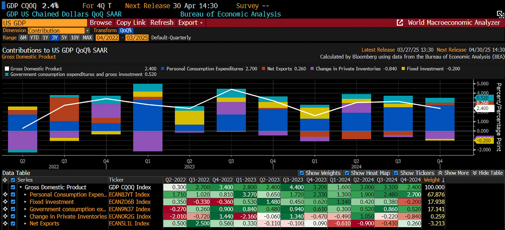Click the Net Exports legend color swatch
The height and width of the screenshot is (230, 505).
264,69
